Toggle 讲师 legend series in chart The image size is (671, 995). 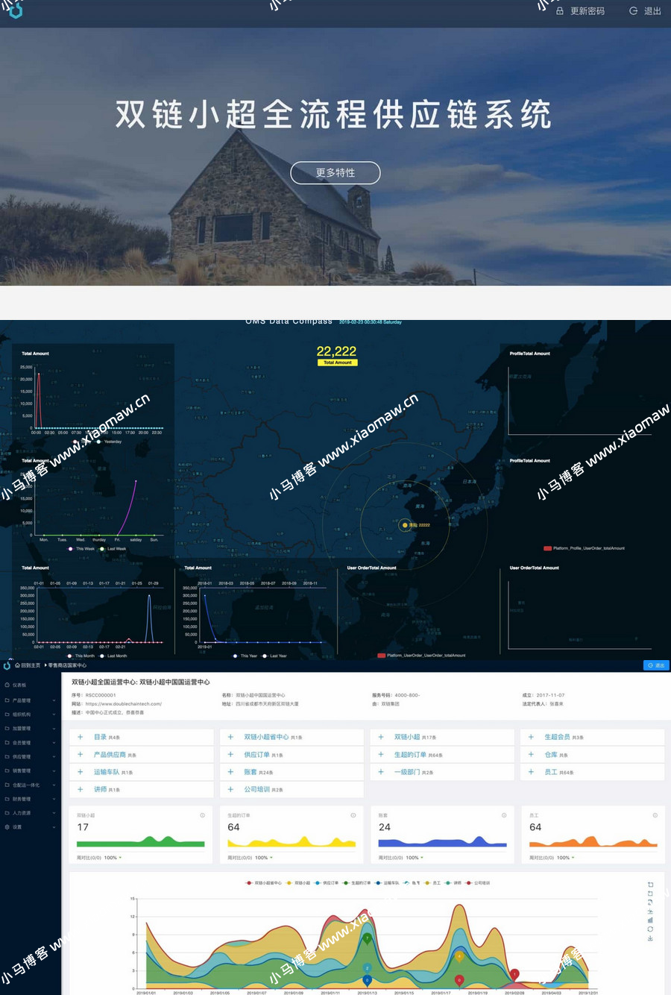click(x=453, y=883)
